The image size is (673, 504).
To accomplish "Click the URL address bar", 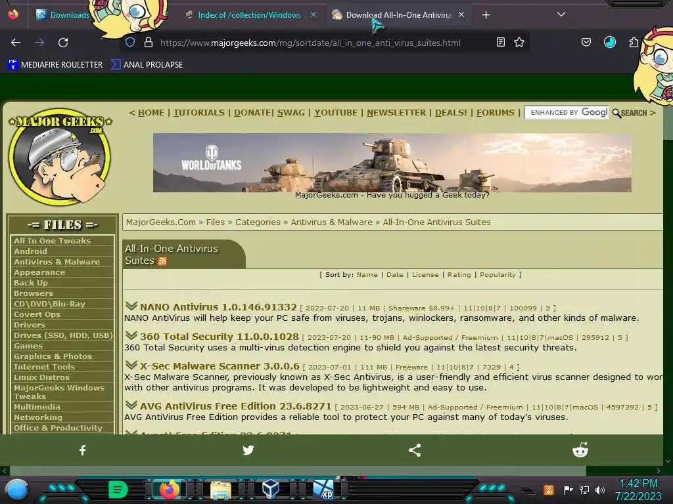I will 310,43.
